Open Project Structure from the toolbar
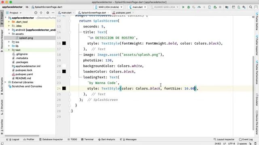The width and height of the screenshot is (259, 145). pos(227,7)
